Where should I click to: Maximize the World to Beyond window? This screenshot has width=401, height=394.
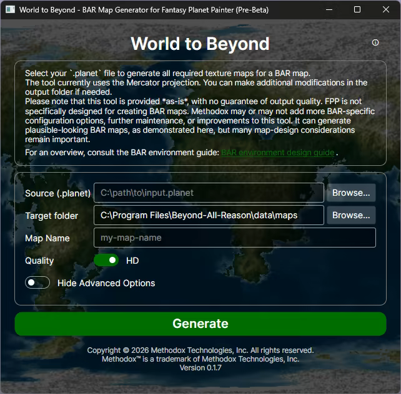coord(357,10)
